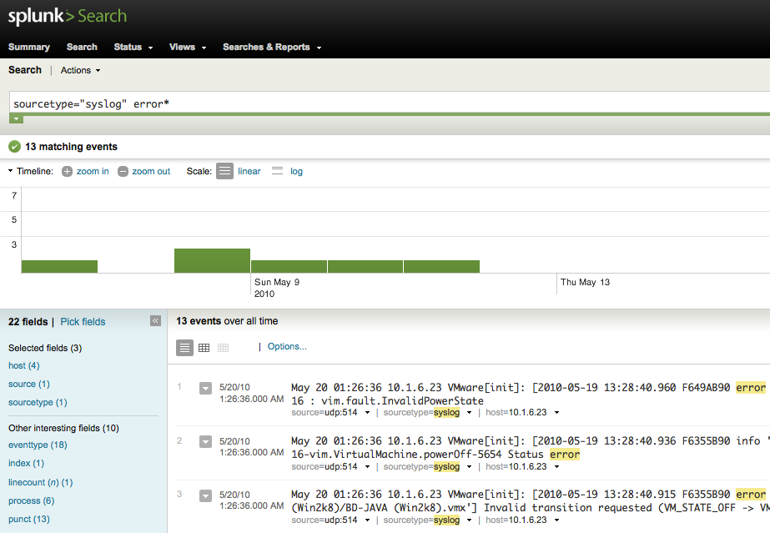Click the last timeline bar on the right

click(x=441, y=267)
